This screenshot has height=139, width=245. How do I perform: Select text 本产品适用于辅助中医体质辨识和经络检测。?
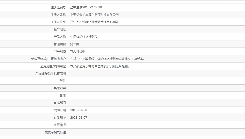click(x=100, y=66)
